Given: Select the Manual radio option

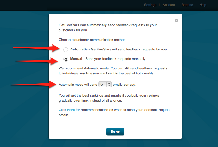Looking at the screenshot, I should [x=66, y=59].
